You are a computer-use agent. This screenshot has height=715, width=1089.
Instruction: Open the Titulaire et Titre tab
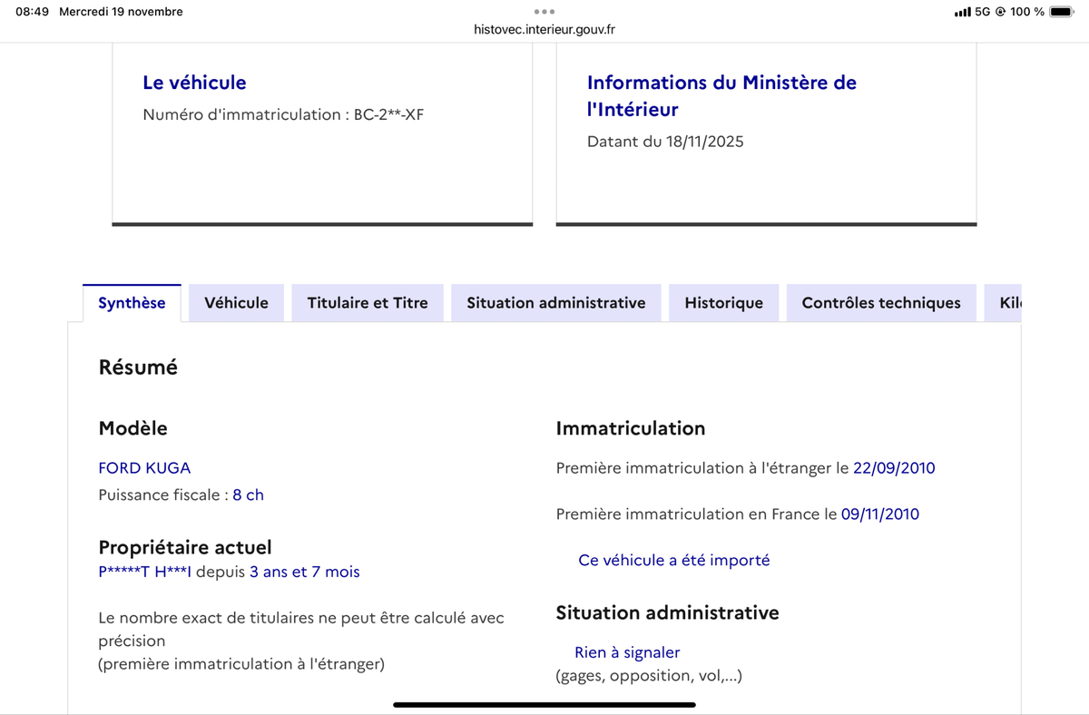368,303
